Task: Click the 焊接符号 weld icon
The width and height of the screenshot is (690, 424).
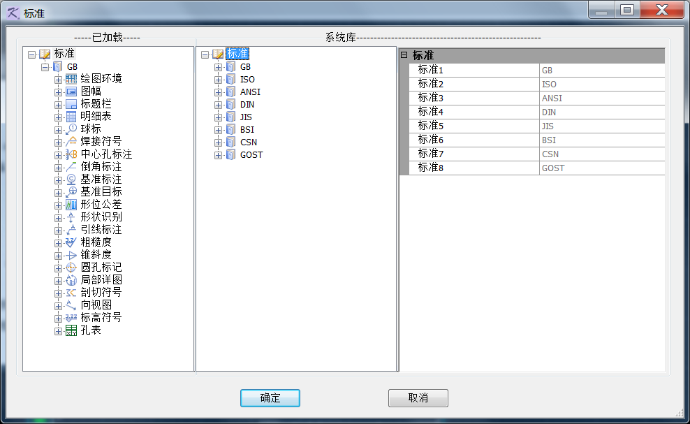Action: click(x=71, y=142)
